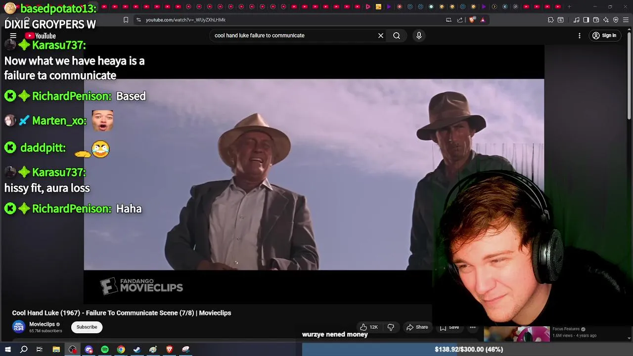Dislike the video with thumbs down
Image resolution: width=633 pixels, height=356 pixels.
[391, 327]
